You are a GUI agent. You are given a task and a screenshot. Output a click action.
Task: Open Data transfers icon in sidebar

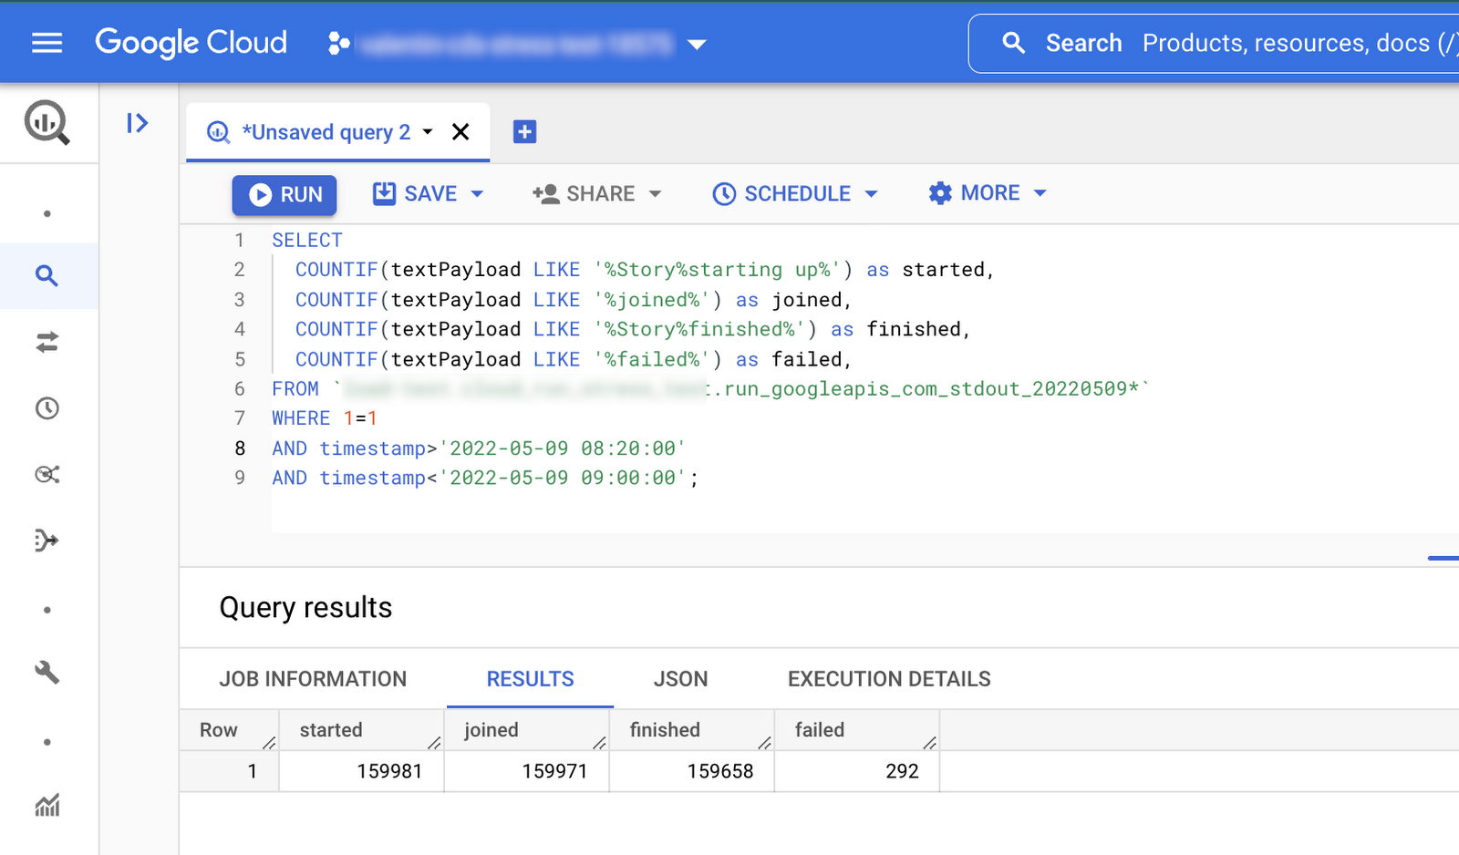(x=47, y=342)
